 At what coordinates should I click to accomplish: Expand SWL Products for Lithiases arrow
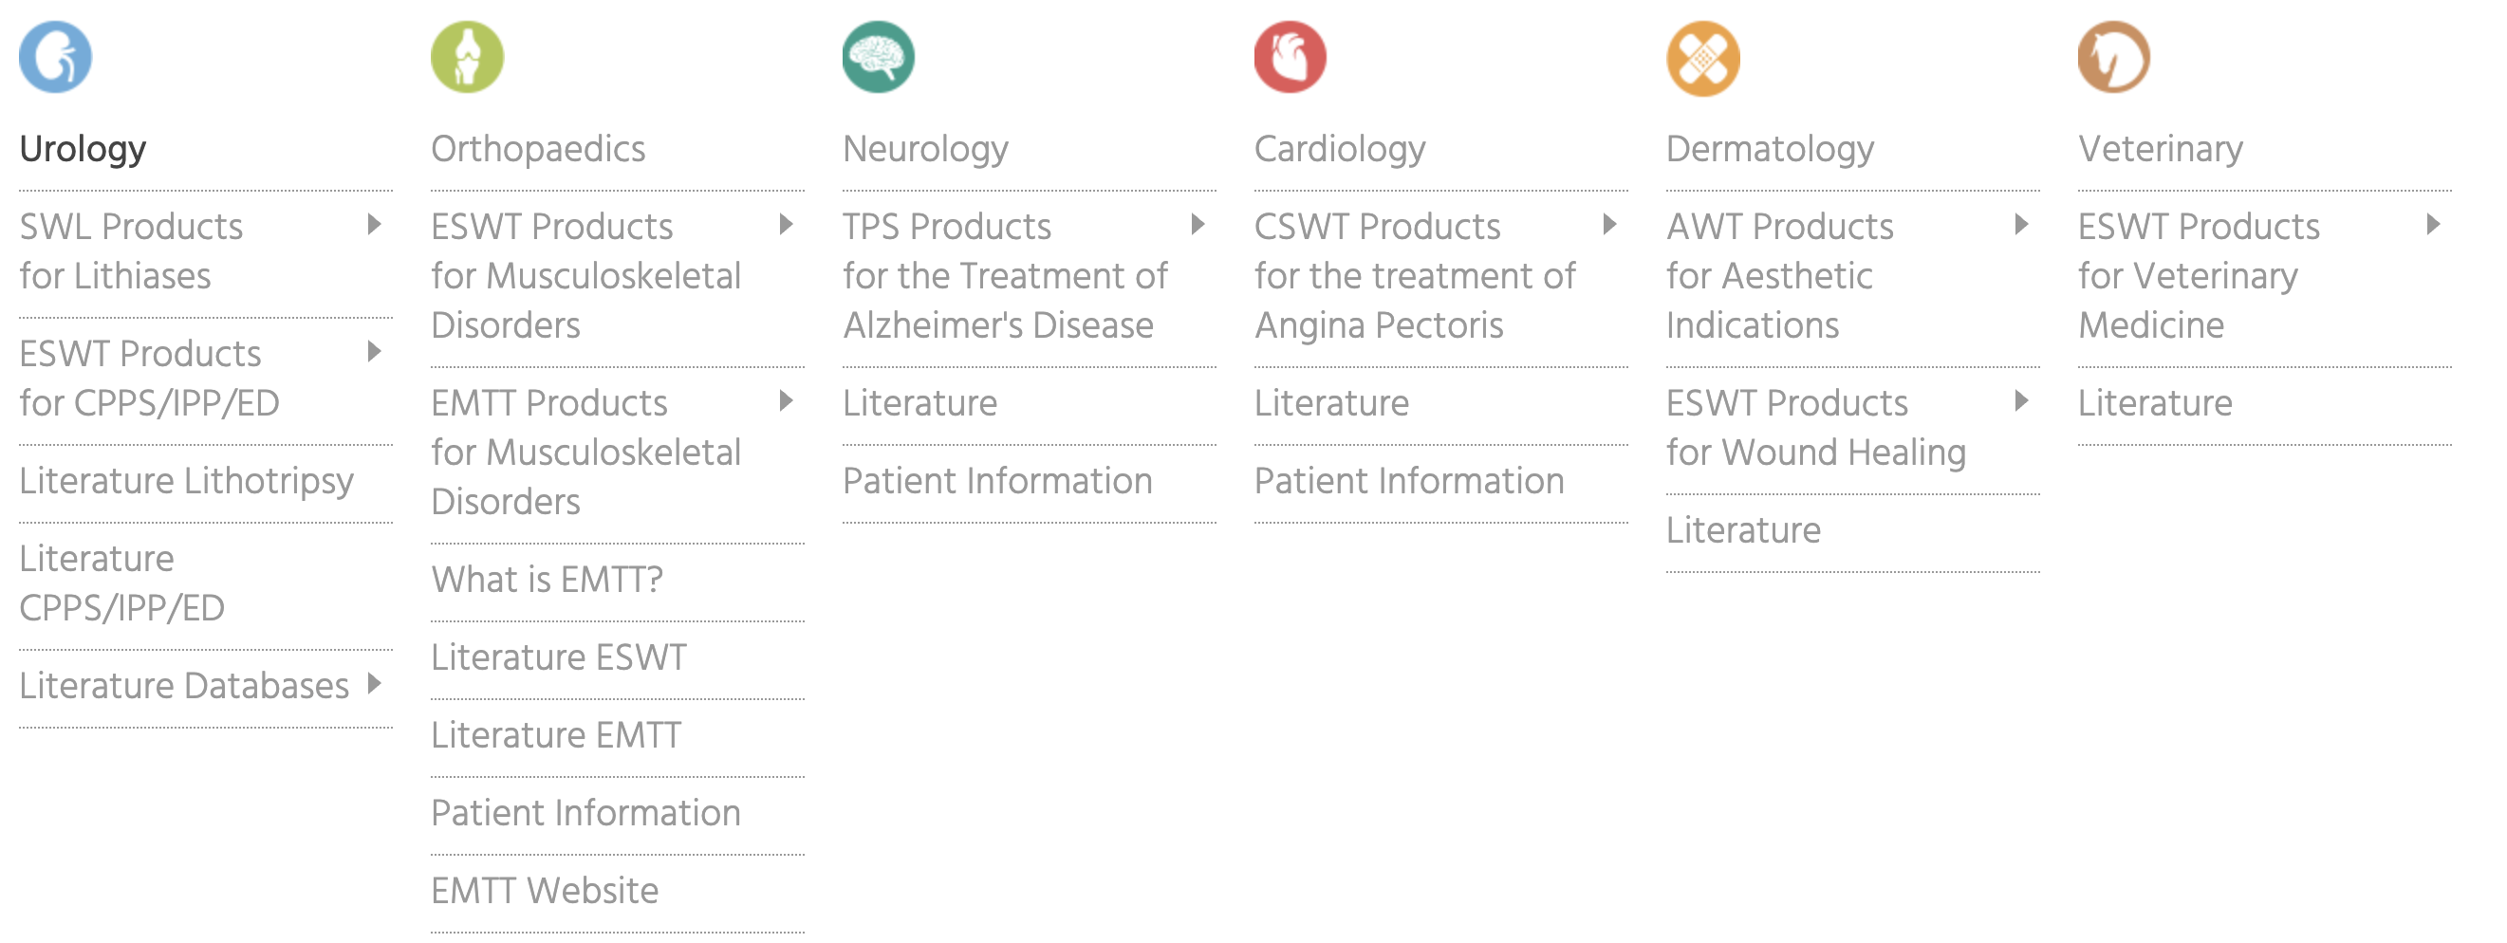375,225
